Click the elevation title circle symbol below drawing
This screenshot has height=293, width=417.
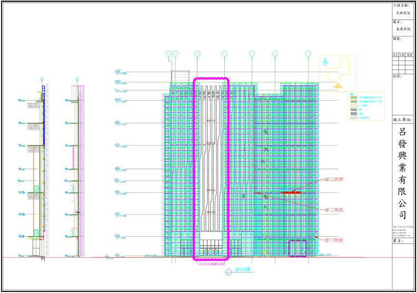(229, 272)
